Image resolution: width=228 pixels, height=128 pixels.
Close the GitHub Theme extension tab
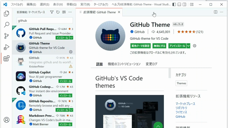[x=119, y=12]
